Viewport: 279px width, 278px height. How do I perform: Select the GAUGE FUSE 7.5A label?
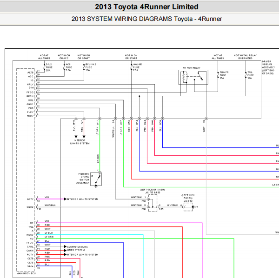tap(137, 67)
